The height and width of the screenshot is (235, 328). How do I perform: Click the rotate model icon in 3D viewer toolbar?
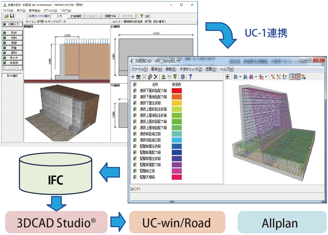point(261,77)
